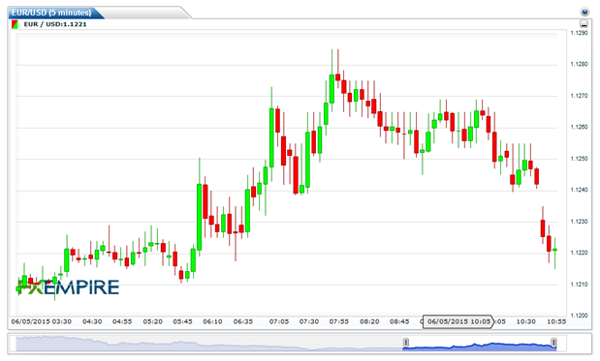Click the 1.1280 price axis label
Image resolution: width=600 pixels, height=361 pixels.
tap(579, 64)
